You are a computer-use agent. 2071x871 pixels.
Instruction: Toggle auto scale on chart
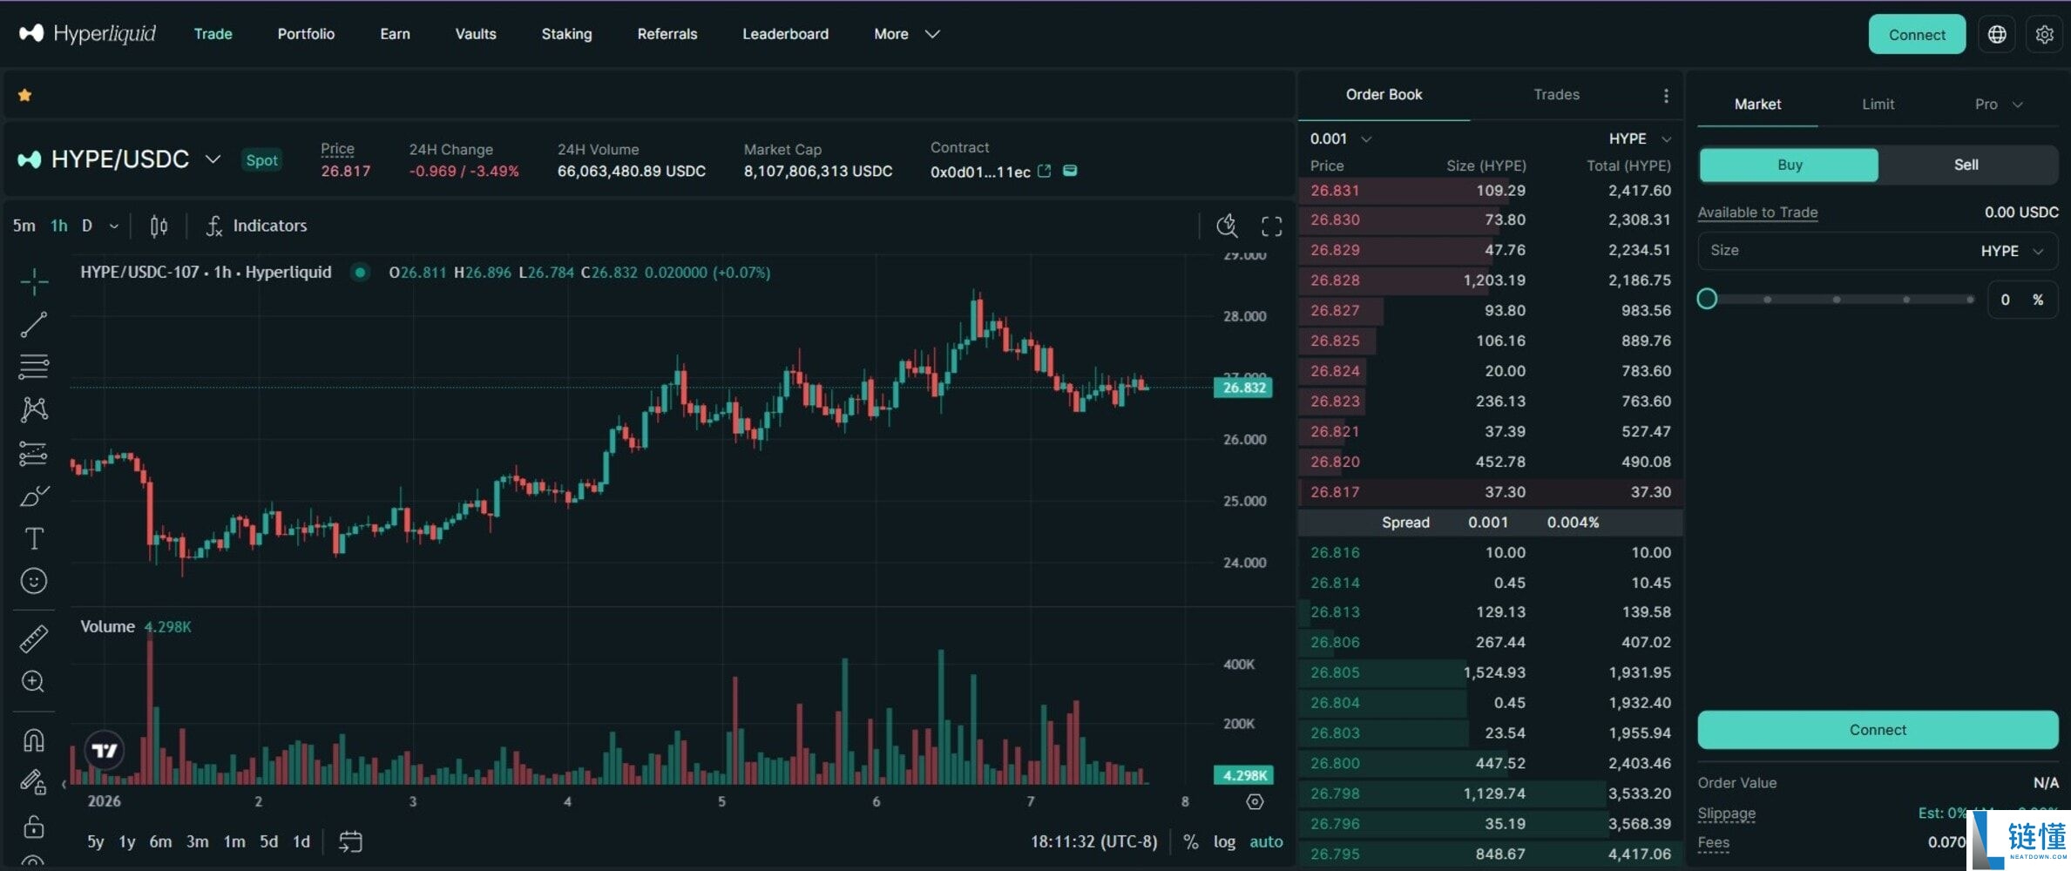pos(1266,841)
